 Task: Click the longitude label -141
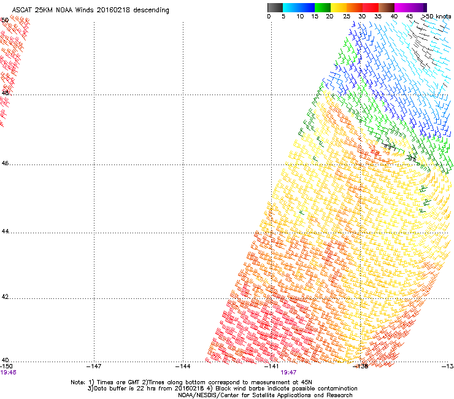(271, 366)
